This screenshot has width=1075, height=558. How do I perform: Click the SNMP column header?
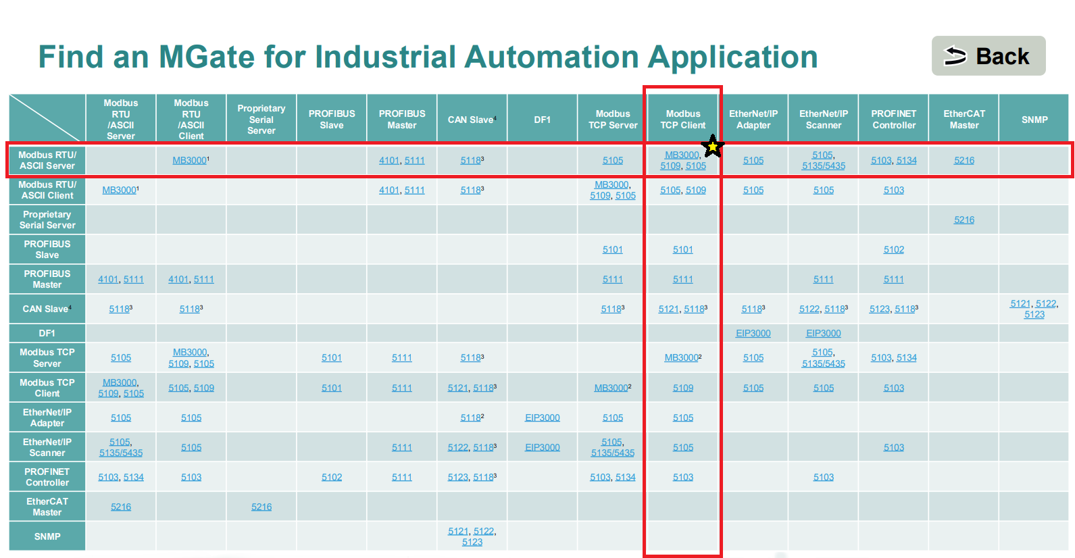(1034, 119)
